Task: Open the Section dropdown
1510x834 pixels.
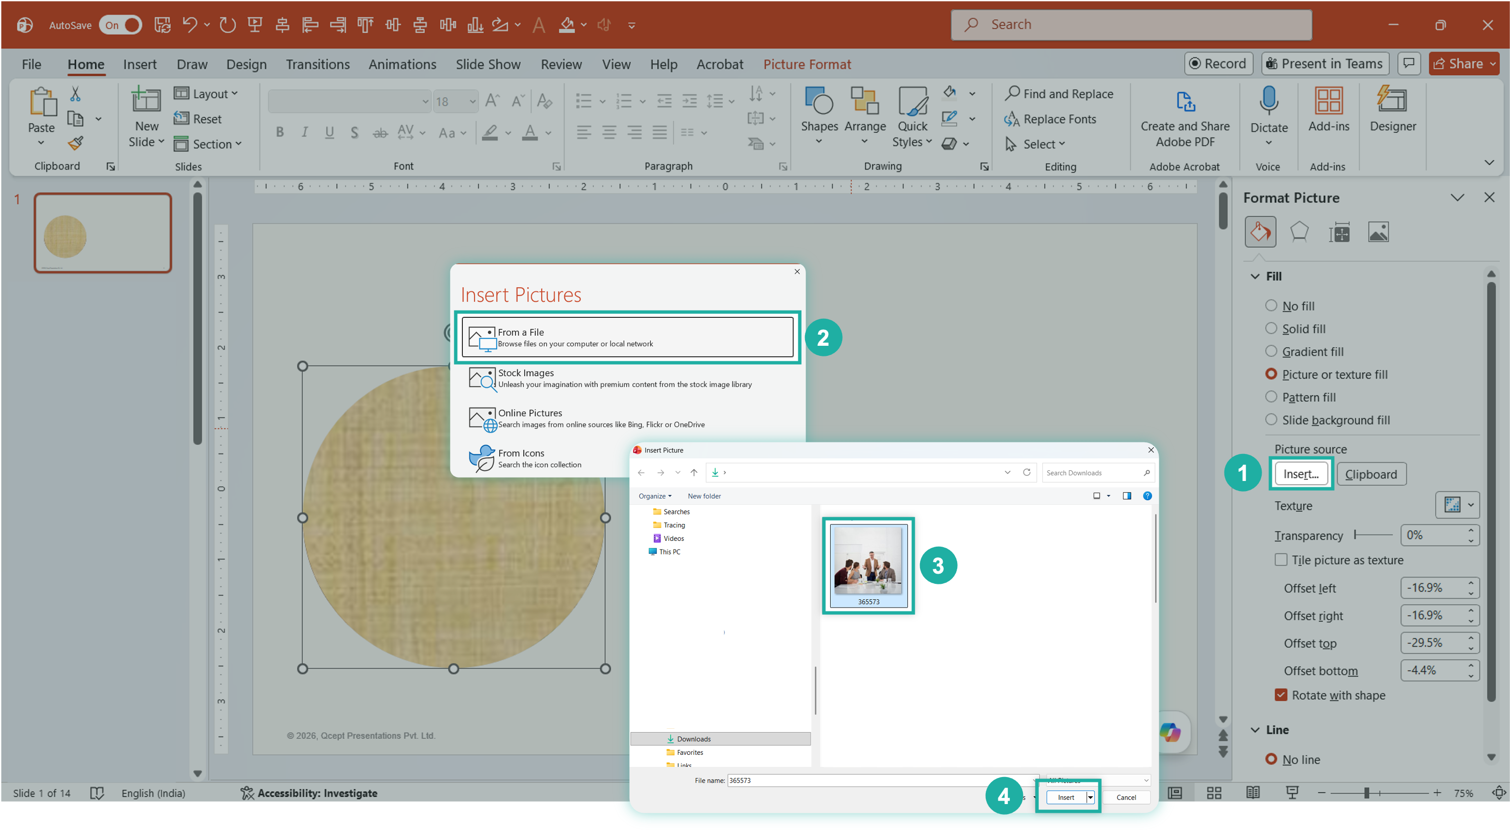Action: click(x=207, y=144)
